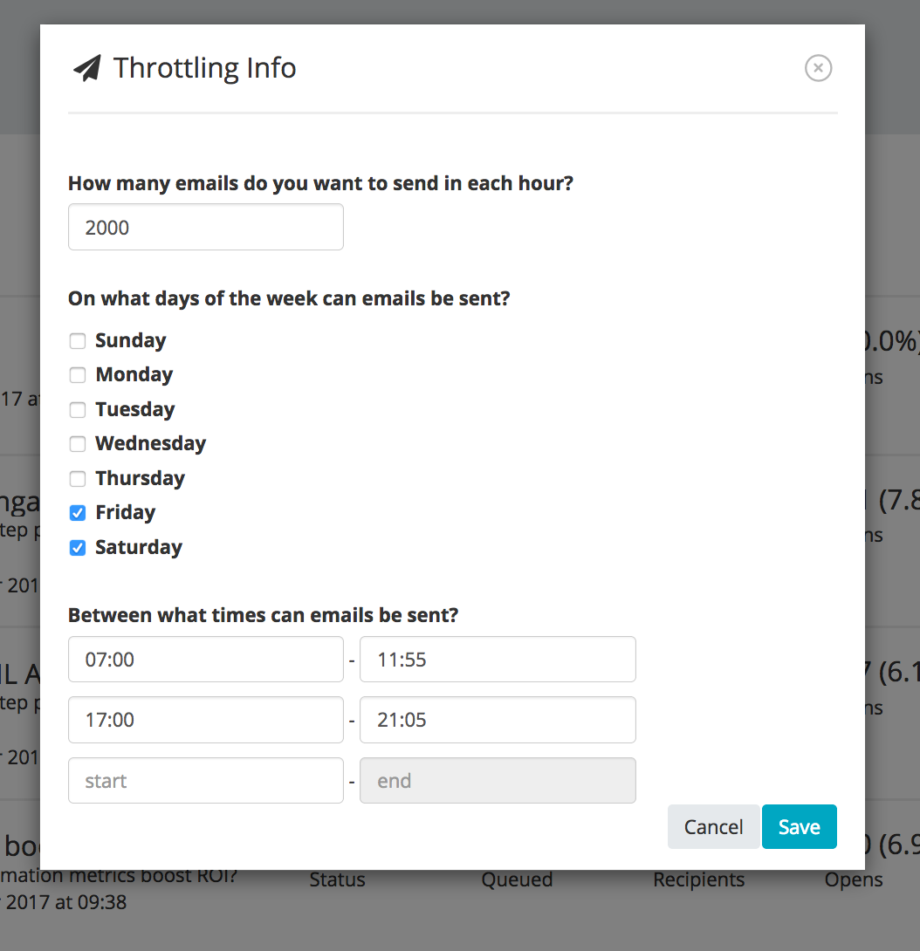Edit the 07:00 start time field

206,660
